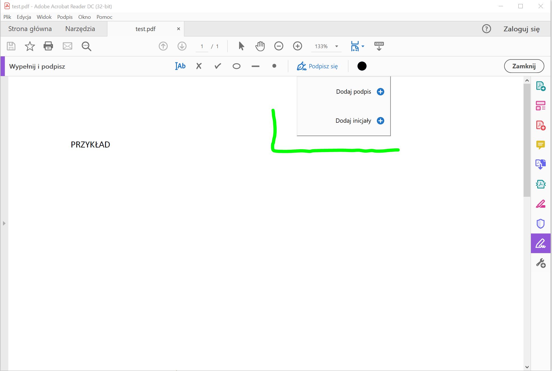Open the help question mark icon

tap(486, 29)
